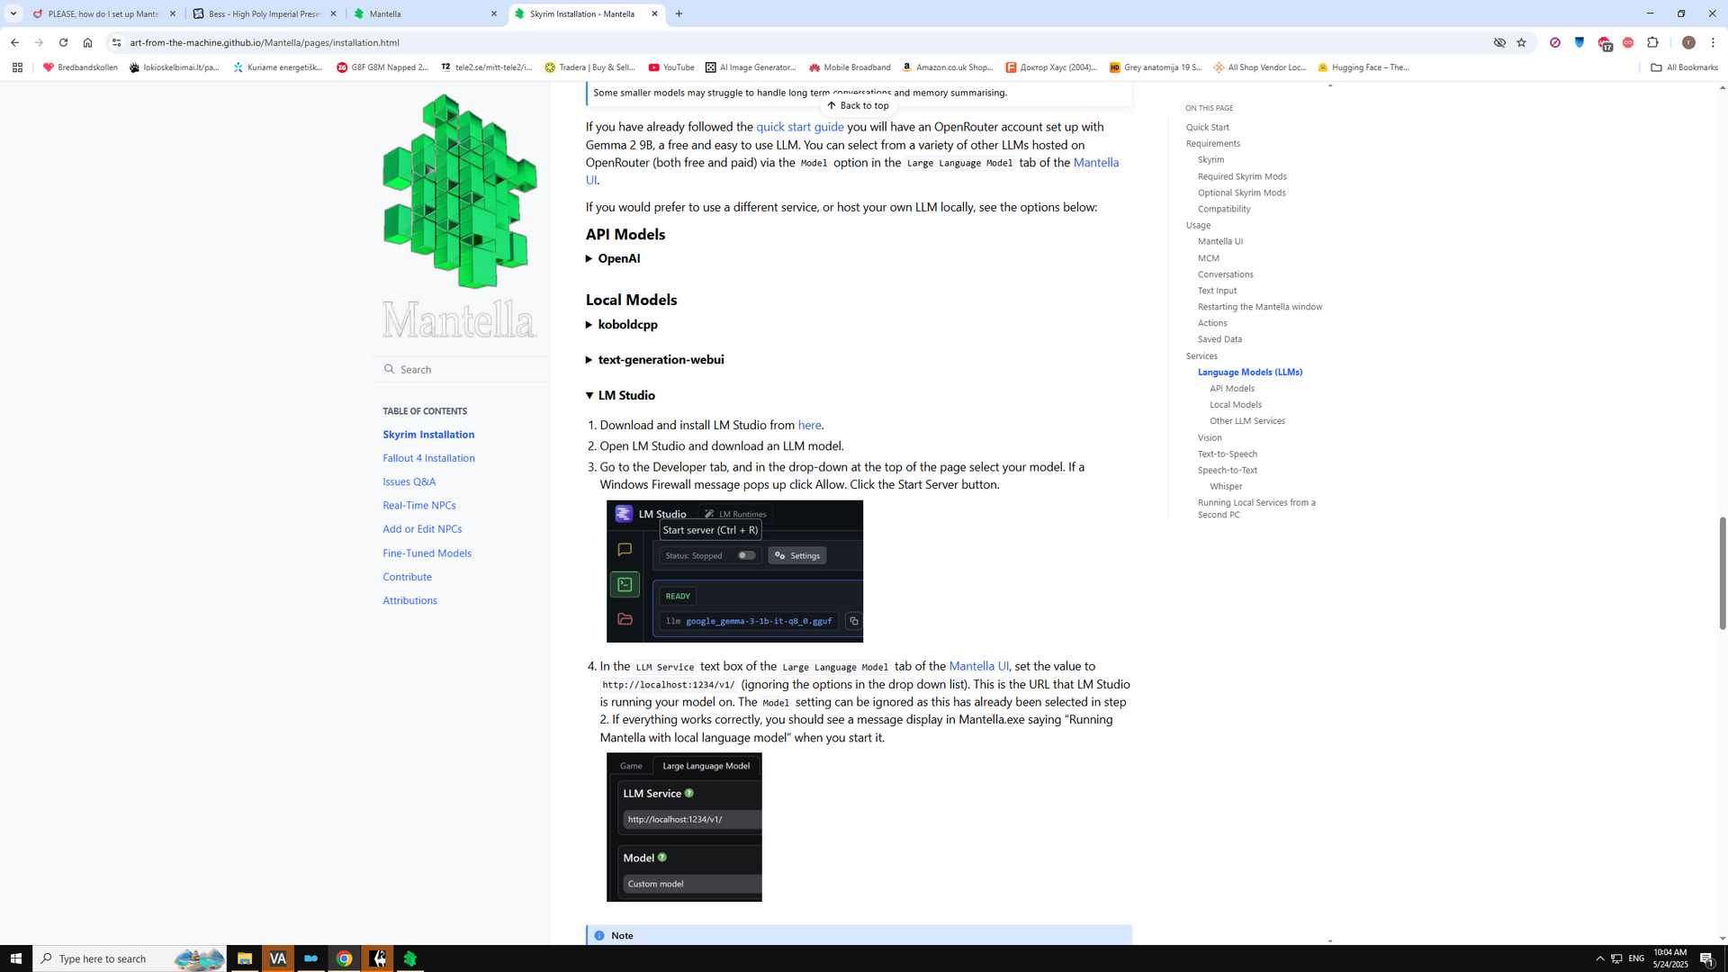Open the All Bookmarks folder
The height and width of the screenshot is (972, 1728).
[x=1684, y=67]
